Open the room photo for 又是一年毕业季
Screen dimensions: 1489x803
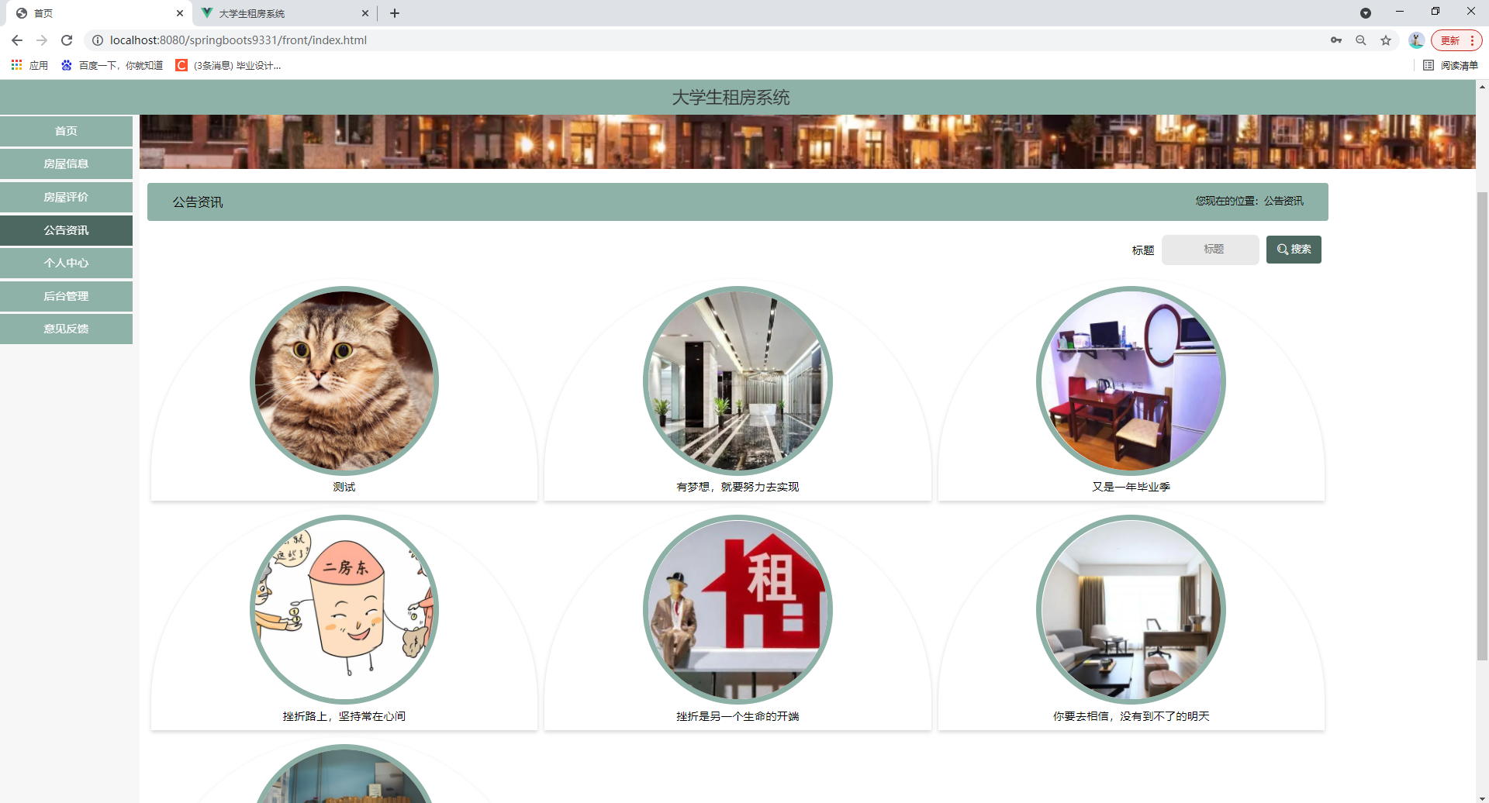pos(1131,381)
